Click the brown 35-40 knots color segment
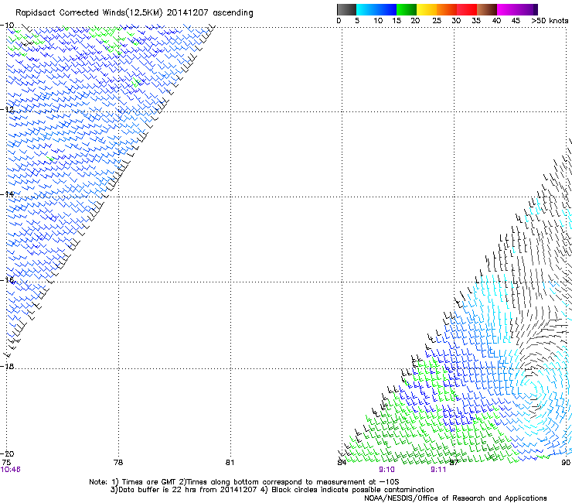Viewport: 572px width, 503px height. 487,9
